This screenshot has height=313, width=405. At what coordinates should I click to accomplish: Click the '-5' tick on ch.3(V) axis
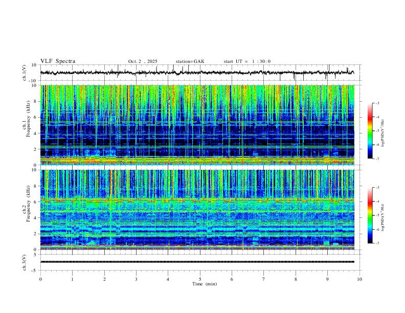34,271
